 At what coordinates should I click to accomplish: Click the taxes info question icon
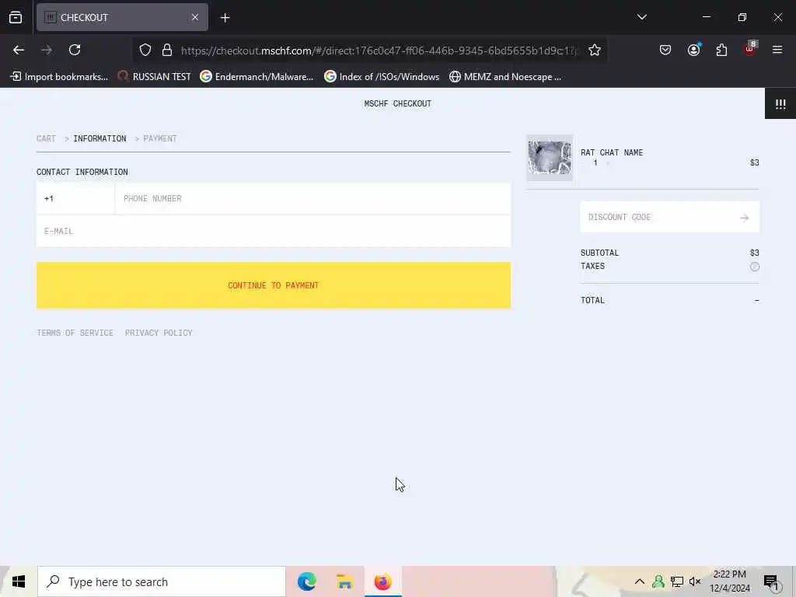[x=754, y=267]
